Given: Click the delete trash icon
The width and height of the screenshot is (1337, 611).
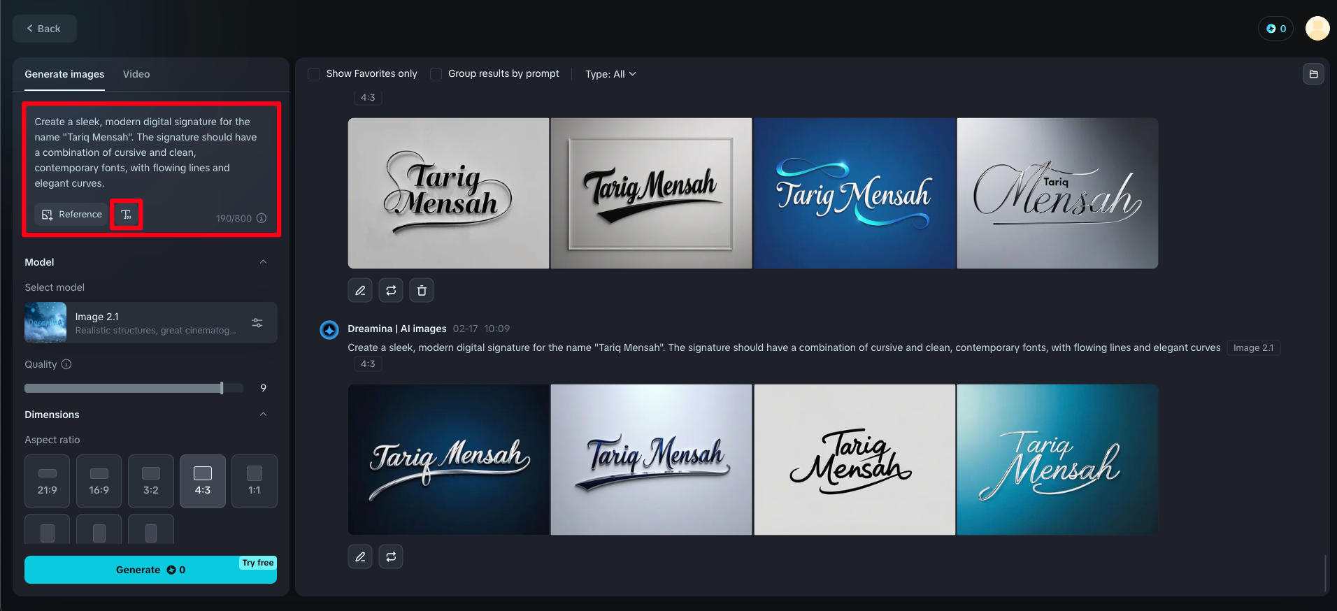Looking at the screenshot, I should point(422,290).
